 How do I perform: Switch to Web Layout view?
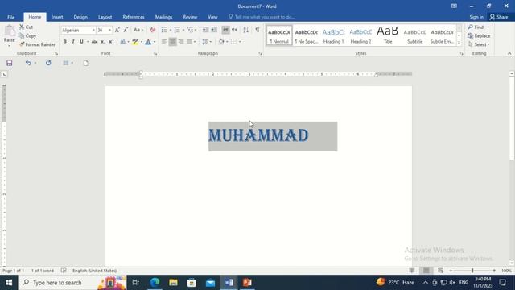[440, 271]
